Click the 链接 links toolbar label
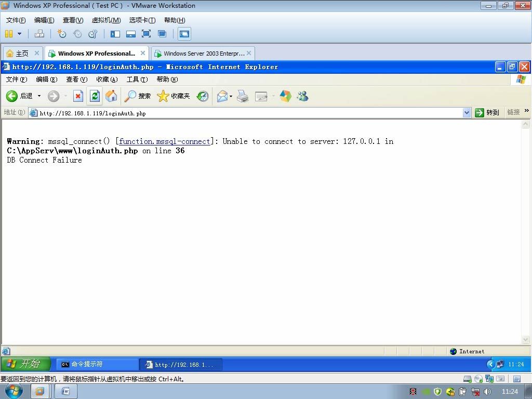 click(x=513, y=112)
